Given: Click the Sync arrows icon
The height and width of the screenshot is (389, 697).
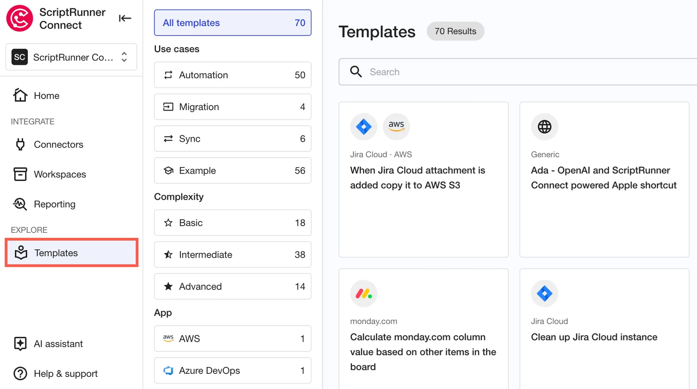Looking at the screenshot, I should click(x=168, y=139).
